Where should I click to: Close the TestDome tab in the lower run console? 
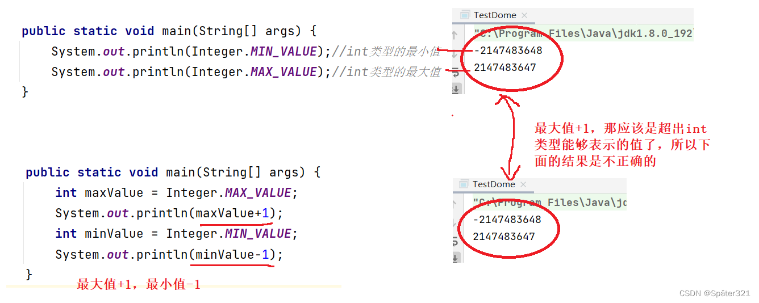coord(523,184)
